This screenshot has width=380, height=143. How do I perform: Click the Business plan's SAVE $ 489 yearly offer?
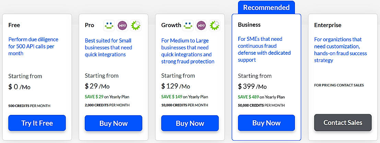(261, 97)
